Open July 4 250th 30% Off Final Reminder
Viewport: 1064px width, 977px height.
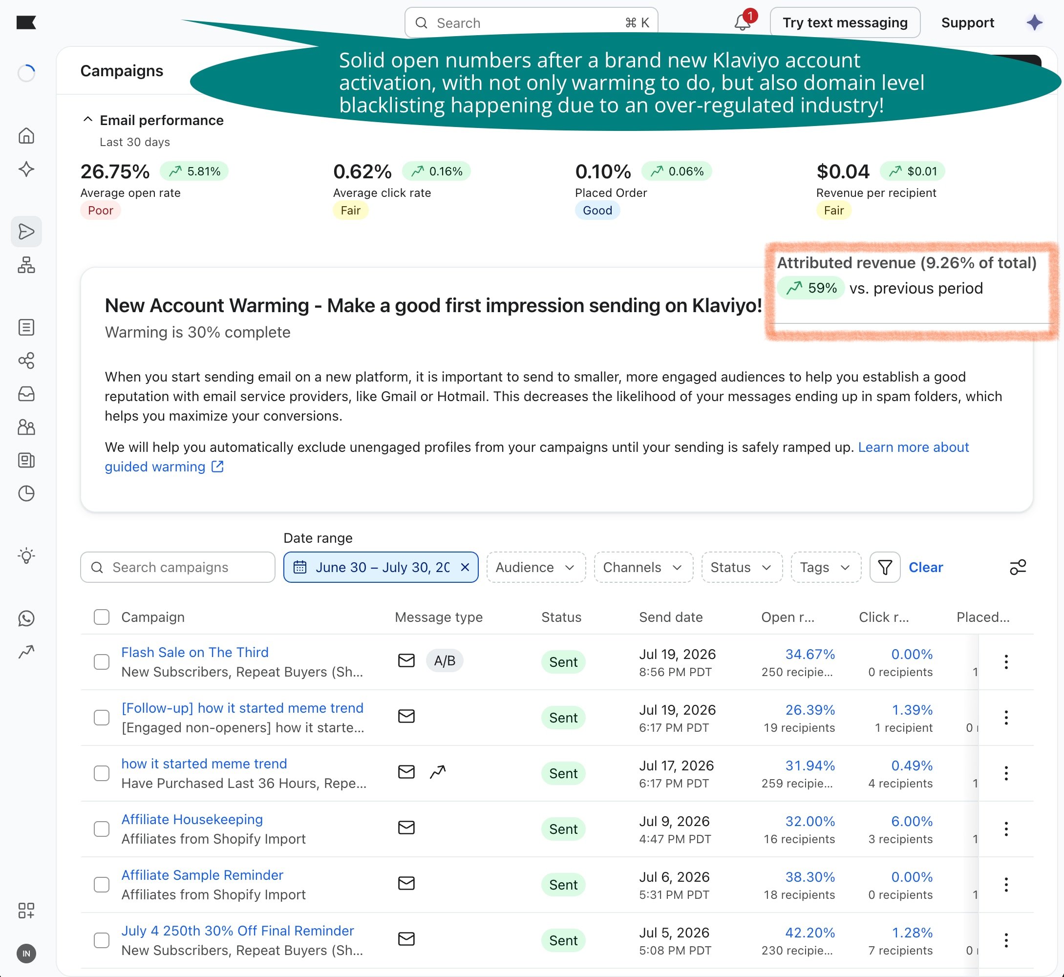click(237, 931)
